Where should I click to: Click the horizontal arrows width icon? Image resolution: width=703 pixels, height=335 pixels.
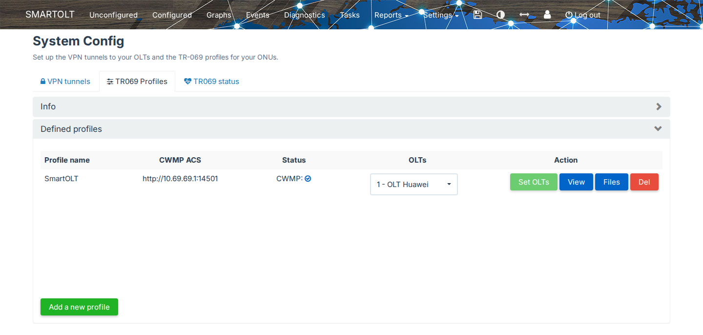point(524,15)
